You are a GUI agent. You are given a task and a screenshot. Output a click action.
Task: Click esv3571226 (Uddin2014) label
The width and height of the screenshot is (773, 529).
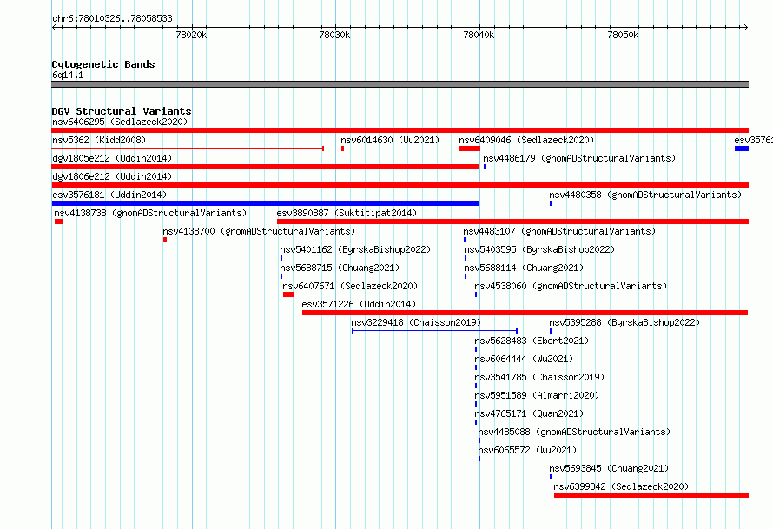[x=359, y=304]
